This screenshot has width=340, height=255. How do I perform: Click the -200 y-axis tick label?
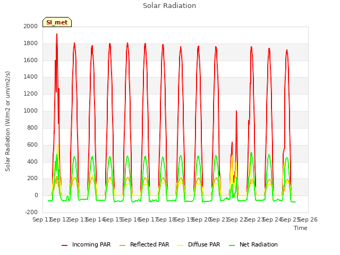pos(31,212)
